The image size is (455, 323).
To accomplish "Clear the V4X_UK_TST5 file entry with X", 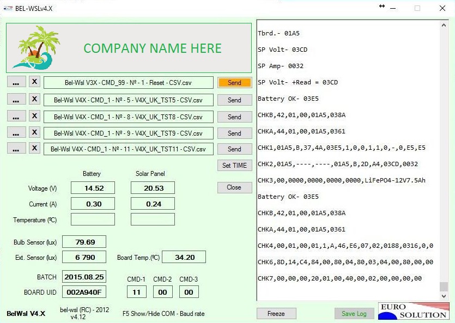I will [x=34, y=99].
